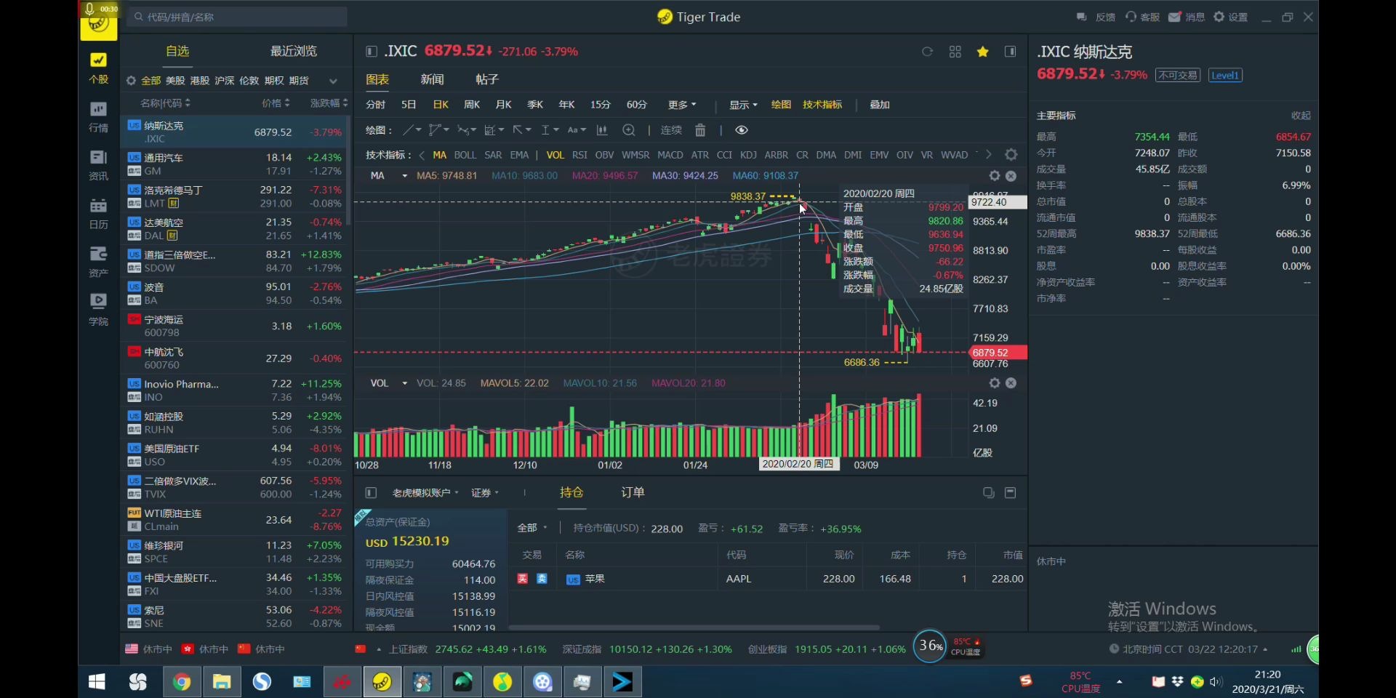Toggle 连续 continuous drawing mode

(671, 130)
